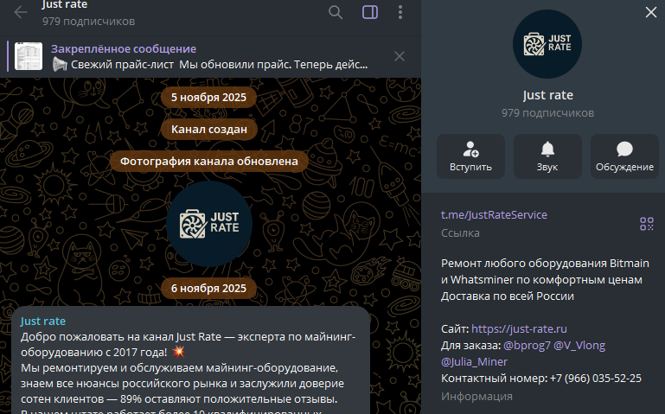Visit the https://just-rate.ru website
Viewport: 665px width, 414px height.
tap(519, 328)
